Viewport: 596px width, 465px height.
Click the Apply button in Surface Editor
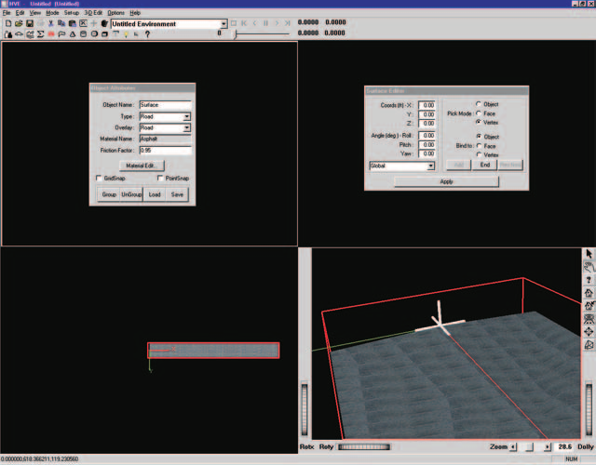point(446,182)
